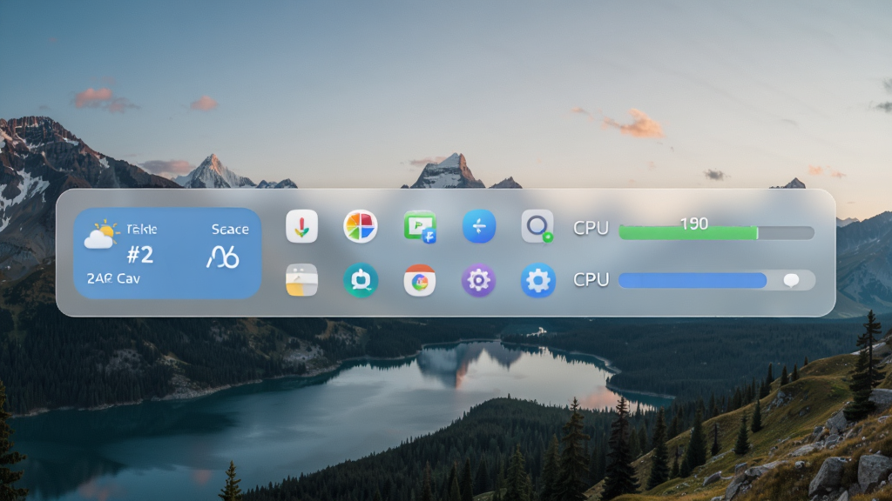Open the blue gear settings icon
This screenshot has height=501, width=892.
pyautogui.click(x=538, y=280)
